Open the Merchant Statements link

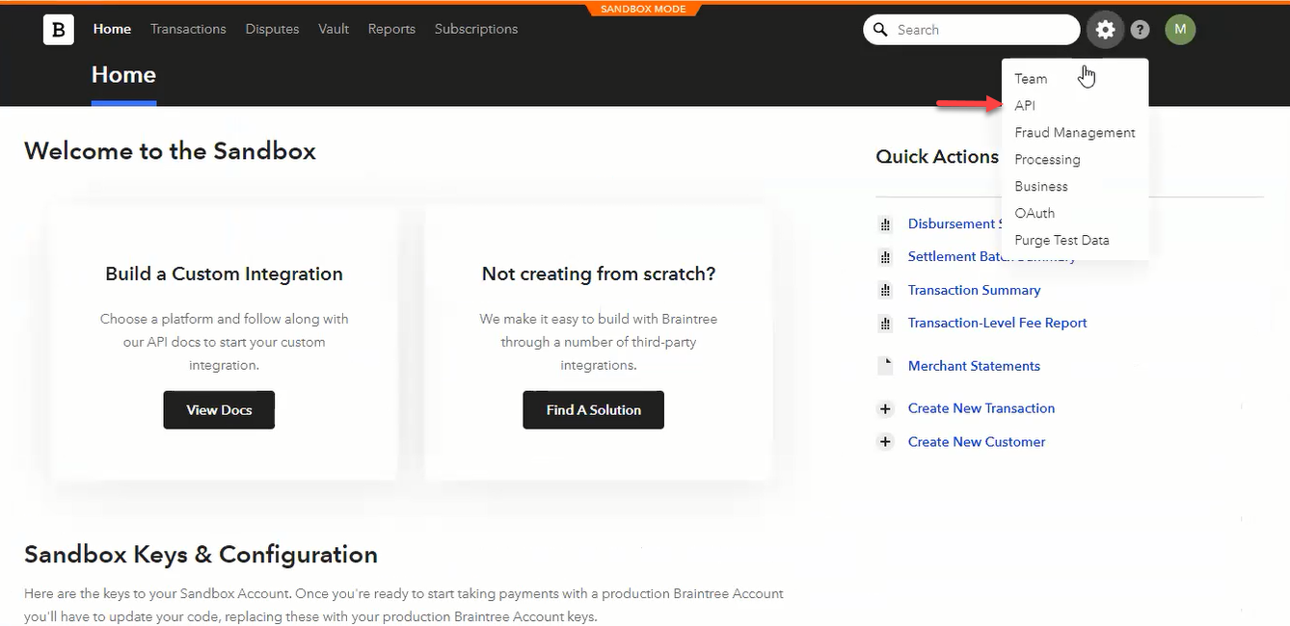[x=974, y=366]
